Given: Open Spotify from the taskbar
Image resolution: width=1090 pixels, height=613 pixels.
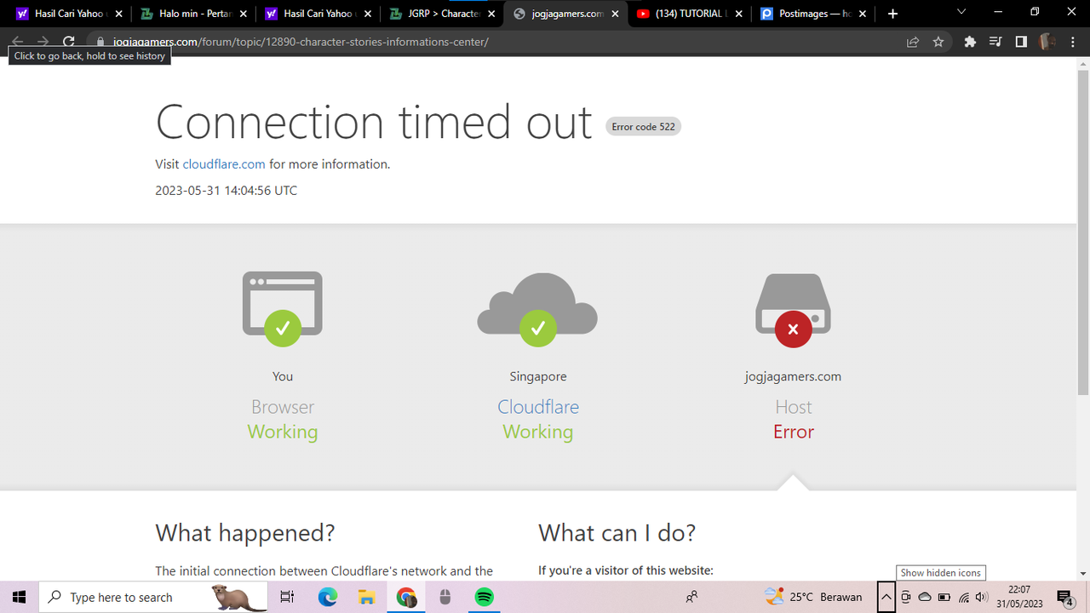Looking at the screenshot, I should click(x=484, y=597).
